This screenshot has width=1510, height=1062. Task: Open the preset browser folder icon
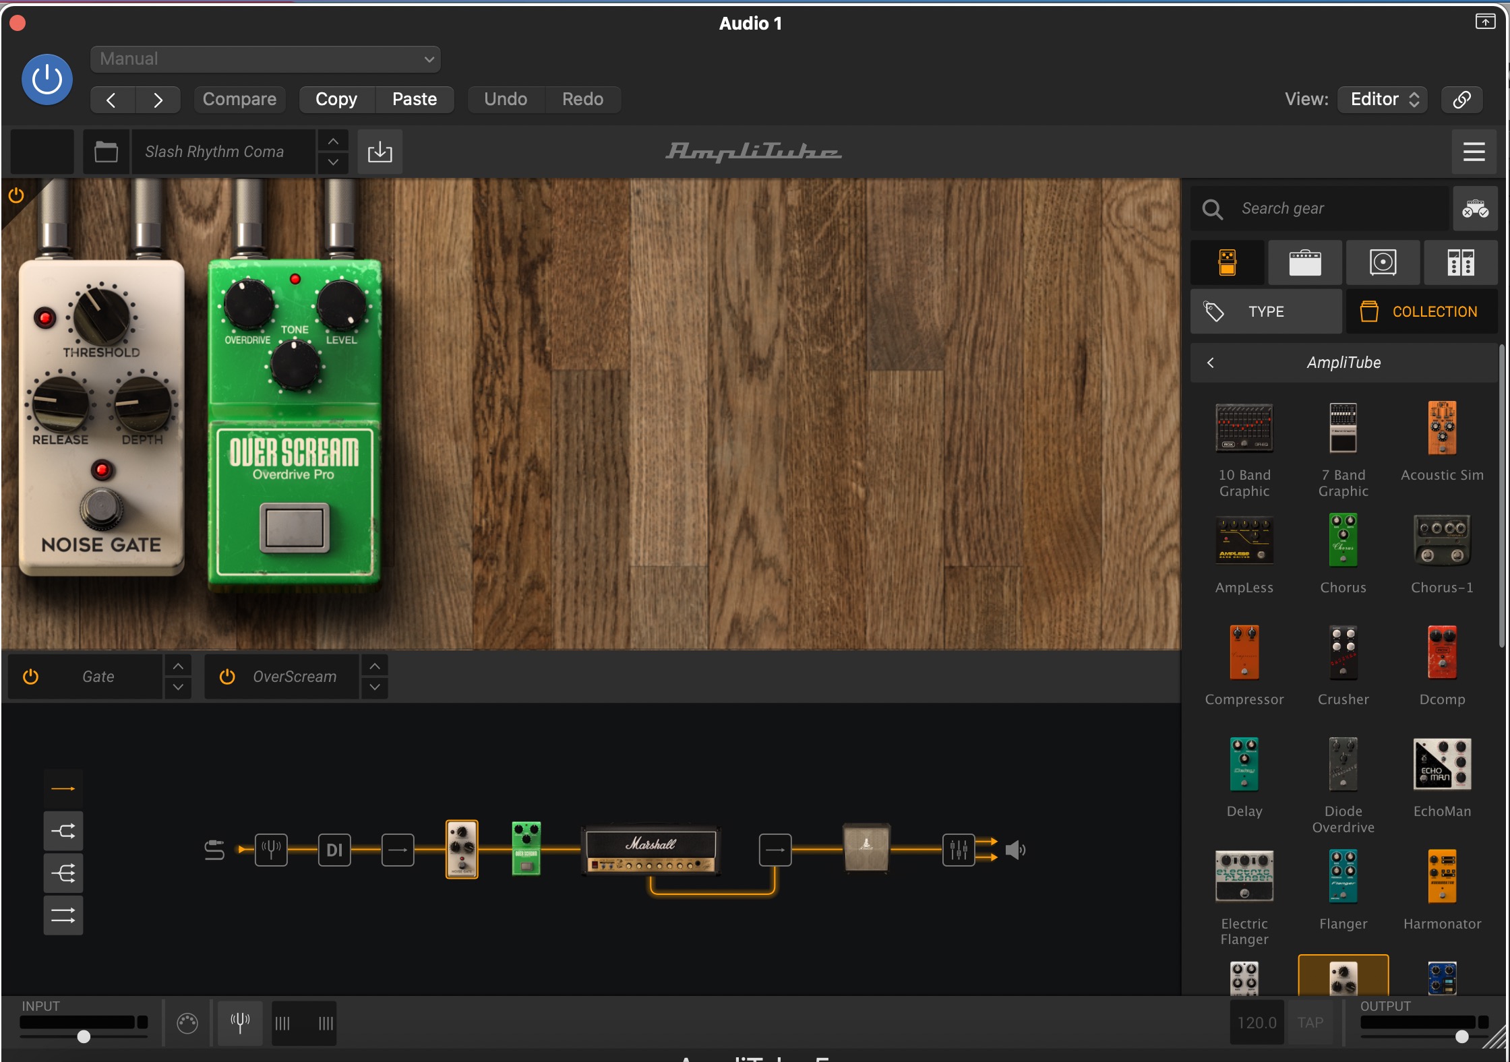(x=107, y=152)
